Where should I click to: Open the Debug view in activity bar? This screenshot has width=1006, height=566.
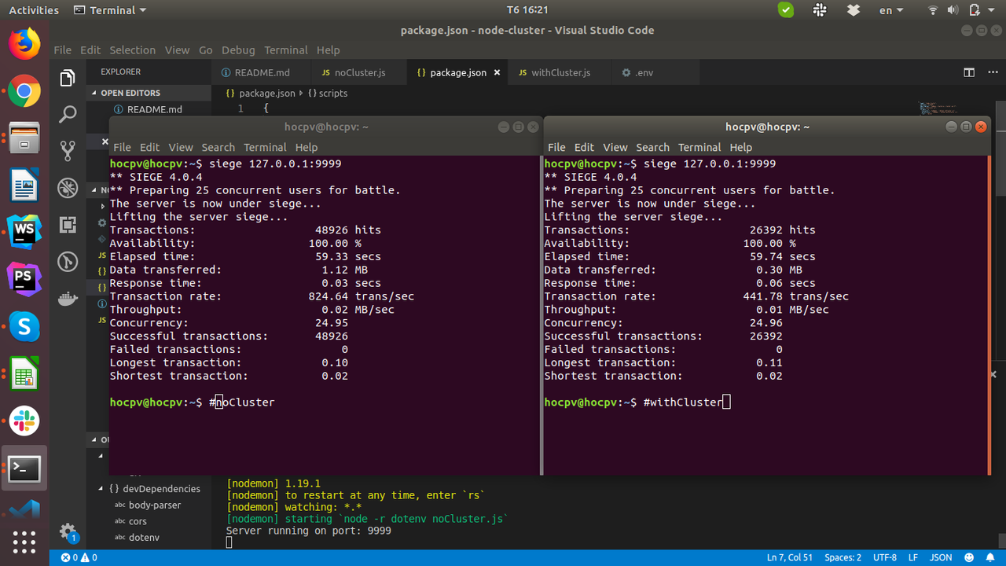click(68, 188)
